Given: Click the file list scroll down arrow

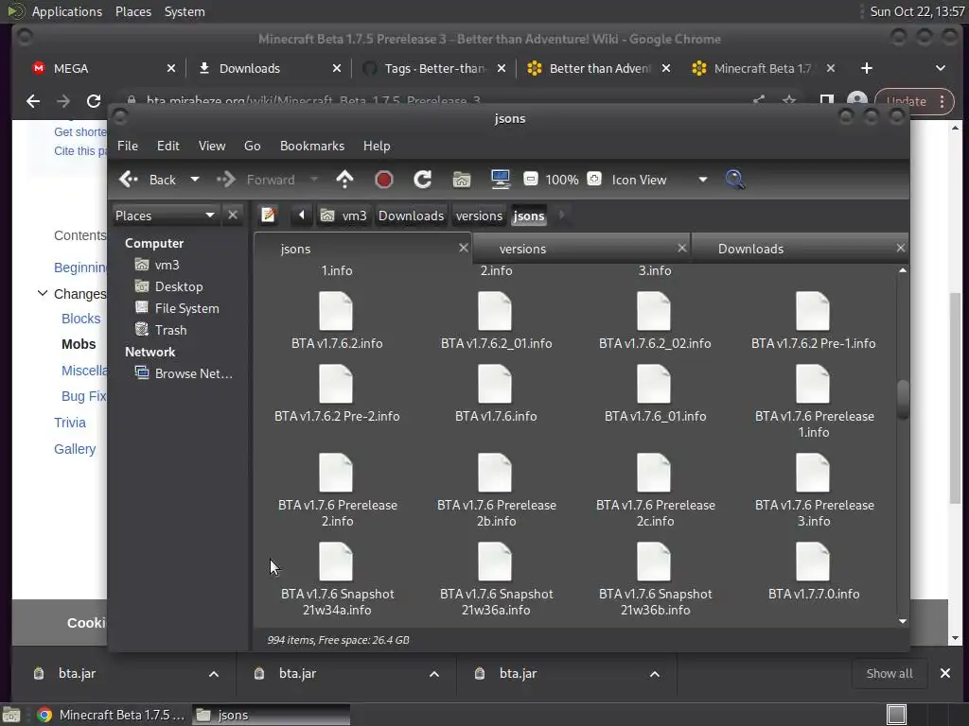Looking at the screenshot, I should (903, 621).
